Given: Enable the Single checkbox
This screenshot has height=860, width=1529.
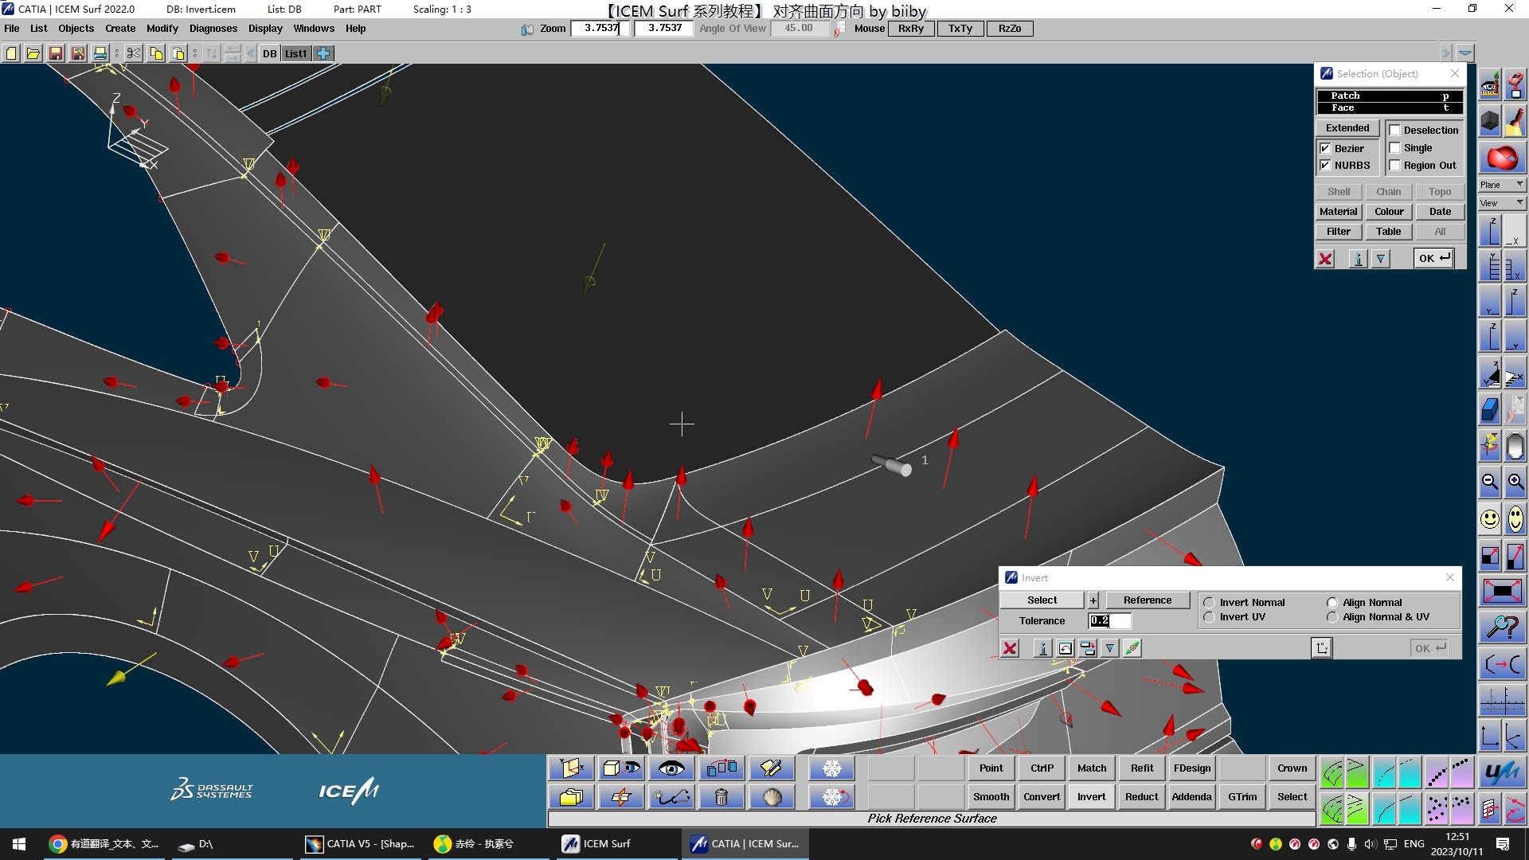Looking at the screenshot, I should (1394, 148).
